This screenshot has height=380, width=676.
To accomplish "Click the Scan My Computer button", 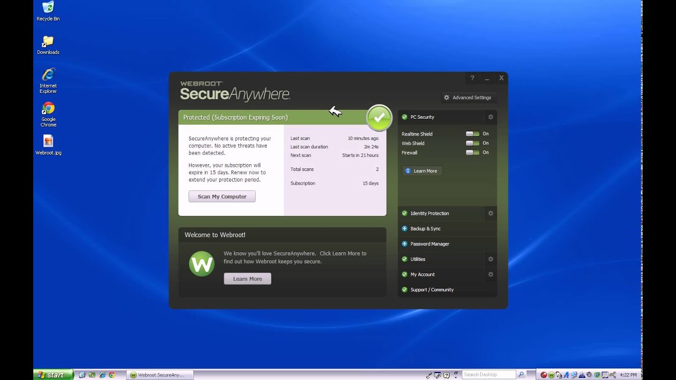I will [222, 196].
